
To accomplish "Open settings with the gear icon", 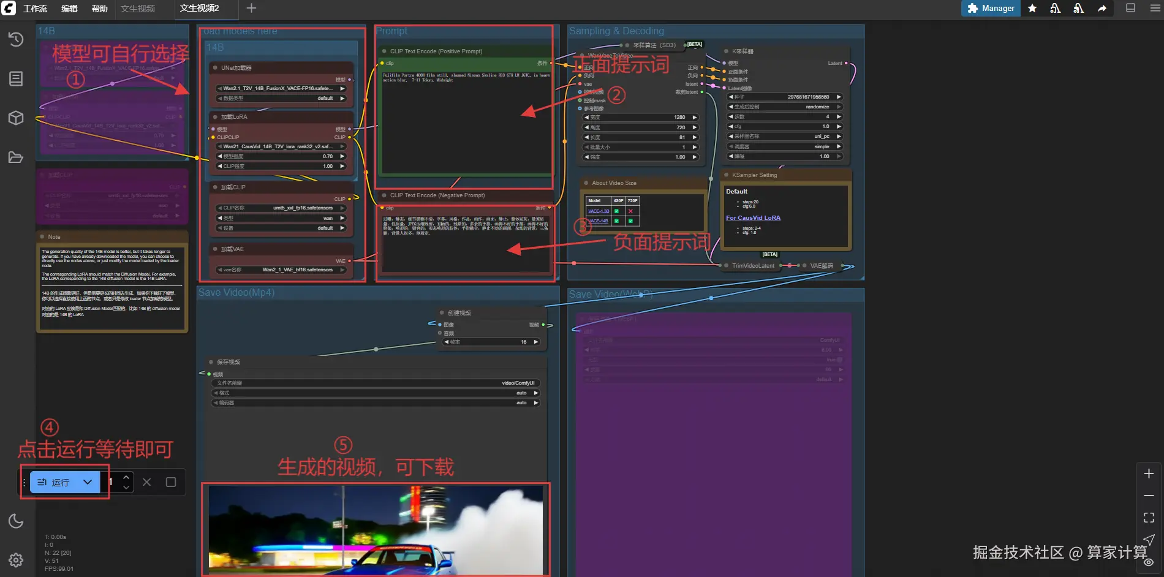I will [16, 560].
